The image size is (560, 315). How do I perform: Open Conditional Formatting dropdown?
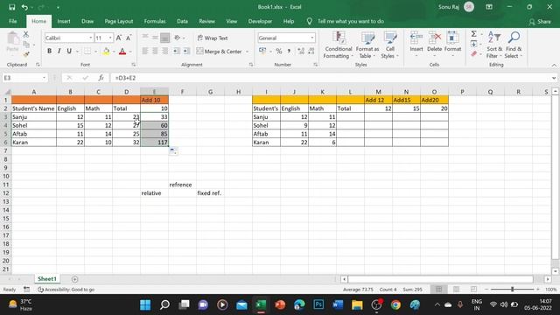[339, 45]
